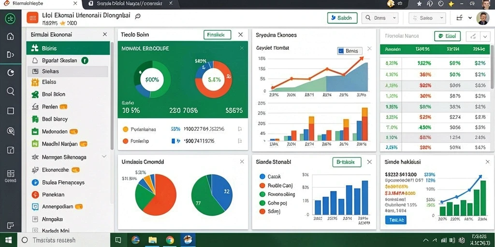The width and height of the screenshot is (495, 247).
Task: Open the Stekars sidebar entry
Action: [x=68, y=71]
